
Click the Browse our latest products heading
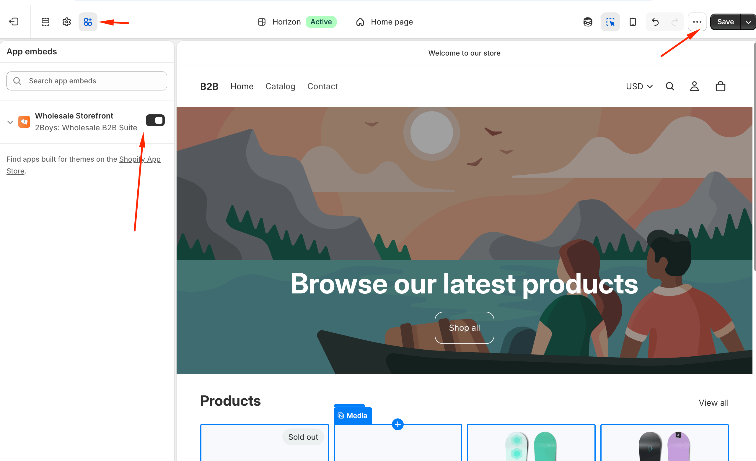464,284
